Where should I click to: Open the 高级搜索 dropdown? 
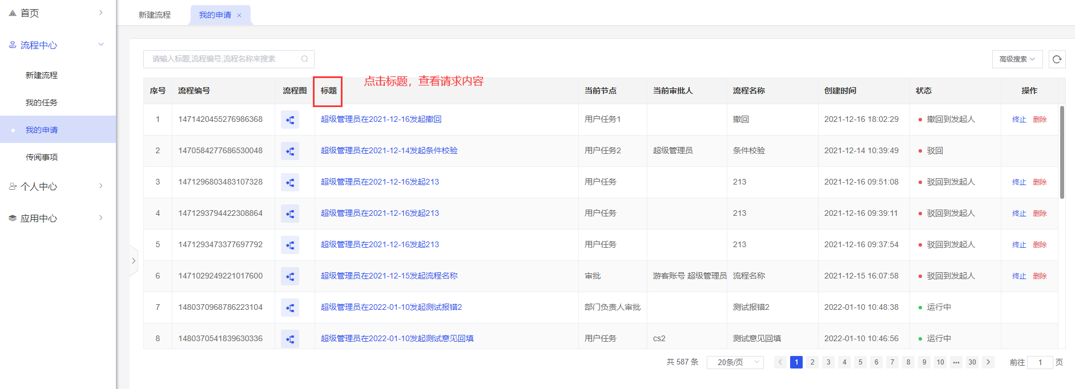(x=1017, y=59)
